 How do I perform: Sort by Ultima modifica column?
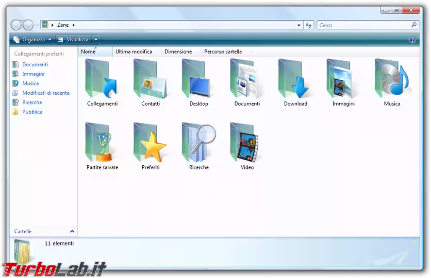pos(134,51)
